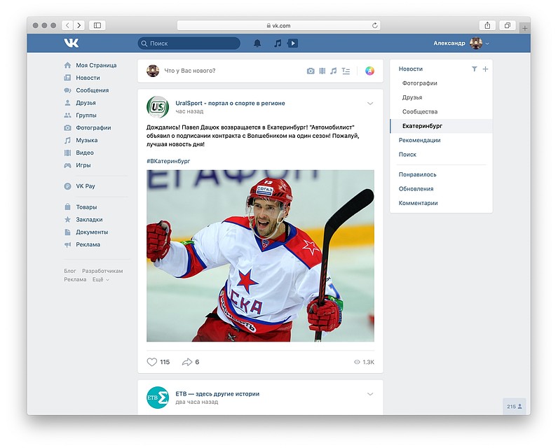Open a new Safari tab with plus
The height and width of the screenshot is (448, 558).
525,28
